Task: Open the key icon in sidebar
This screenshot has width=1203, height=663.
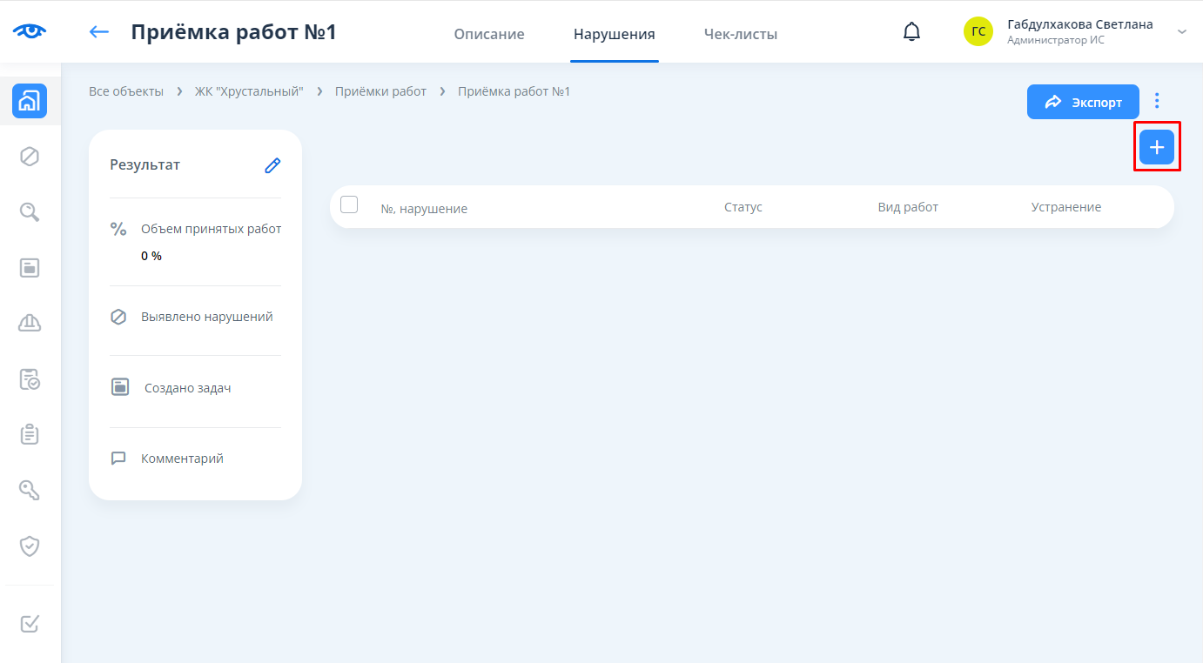Action: 30,490
